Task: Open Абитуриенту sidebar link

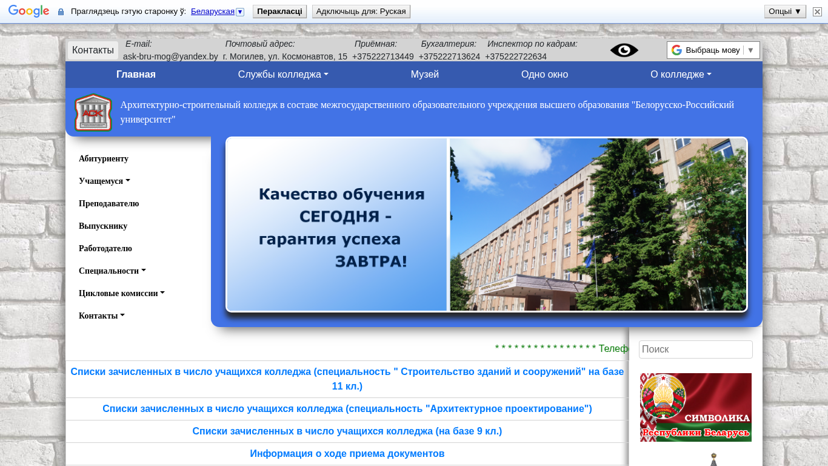Action: (x=104, y=159)
